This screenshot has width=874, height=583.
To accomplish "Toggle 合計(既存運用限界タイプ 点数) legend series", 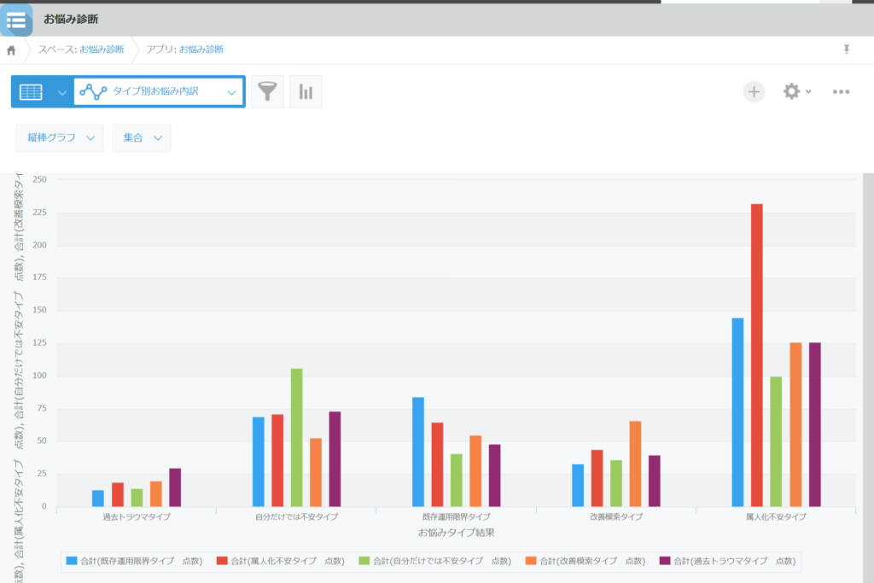I will tap(134, 561).
